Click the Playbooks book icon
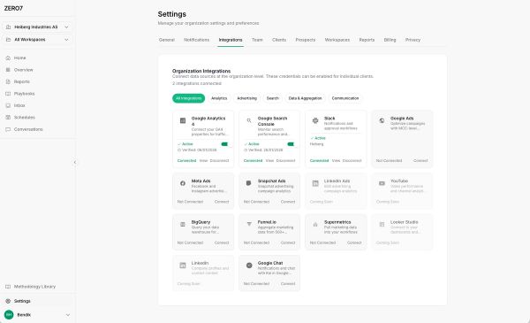Image resolution: width=530 pixels, height=323 pixels. click(x=8, y=94)
